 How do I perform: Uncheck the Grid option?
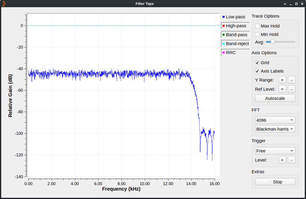tap(257, 63)
